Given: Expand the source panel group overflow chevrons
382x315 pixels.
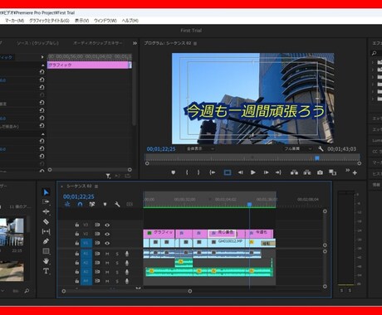Looking at the screenshot, I should 135,43.
